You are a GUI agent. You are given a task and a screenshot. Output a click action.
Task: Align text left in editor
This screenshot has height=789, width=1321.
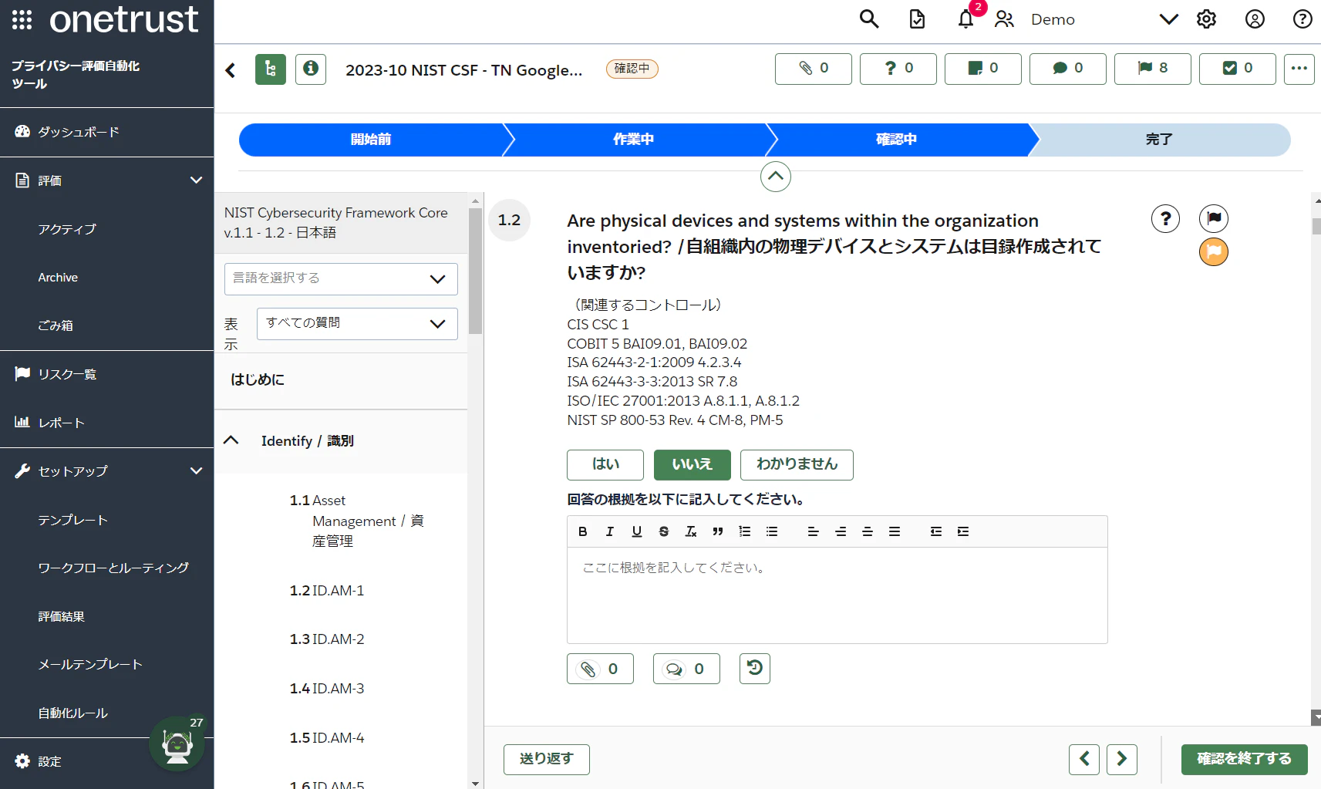pos(813,531)
